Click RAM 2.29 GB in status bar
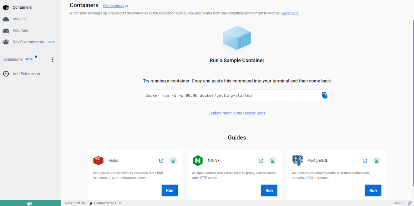Image resolution: width=414 pixels, height=206 pixels. pyautogui.click(x=75, y=203)
